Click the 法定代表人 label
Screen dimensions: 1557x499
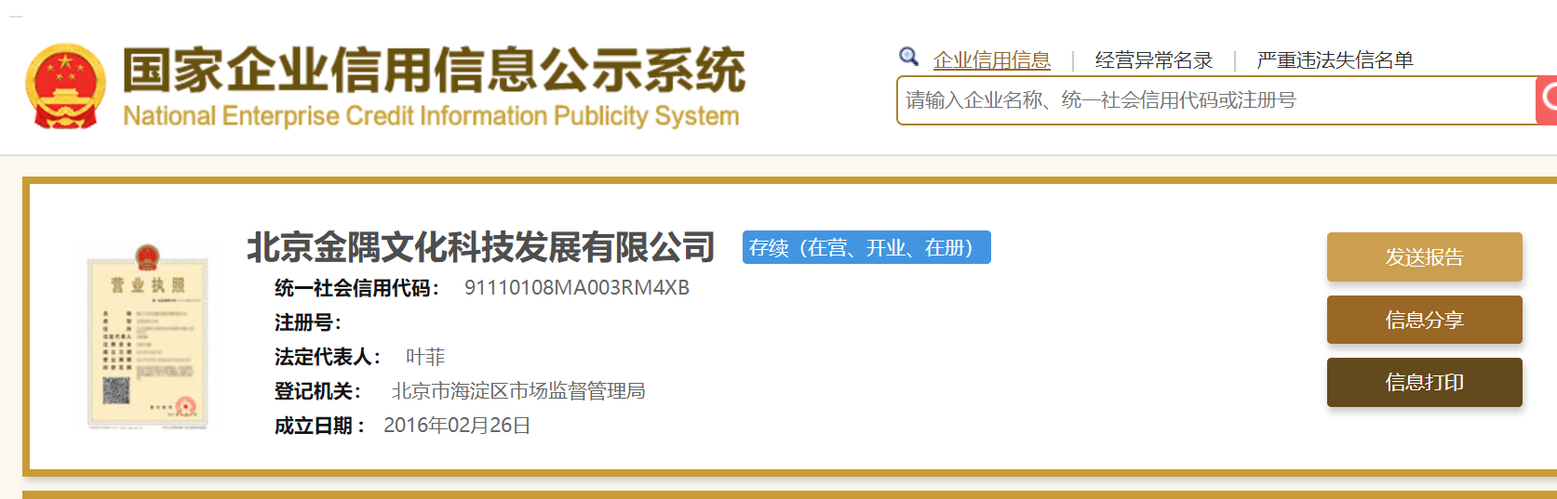(x=328, y=357)
